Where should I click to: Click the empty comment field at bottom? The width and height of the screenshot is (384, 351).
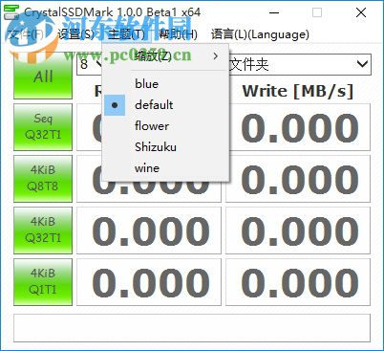[192, 328]
